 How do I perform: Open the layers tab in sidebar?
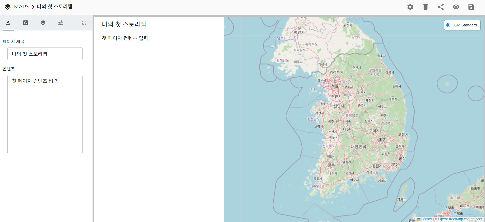[x=43, y=23]
